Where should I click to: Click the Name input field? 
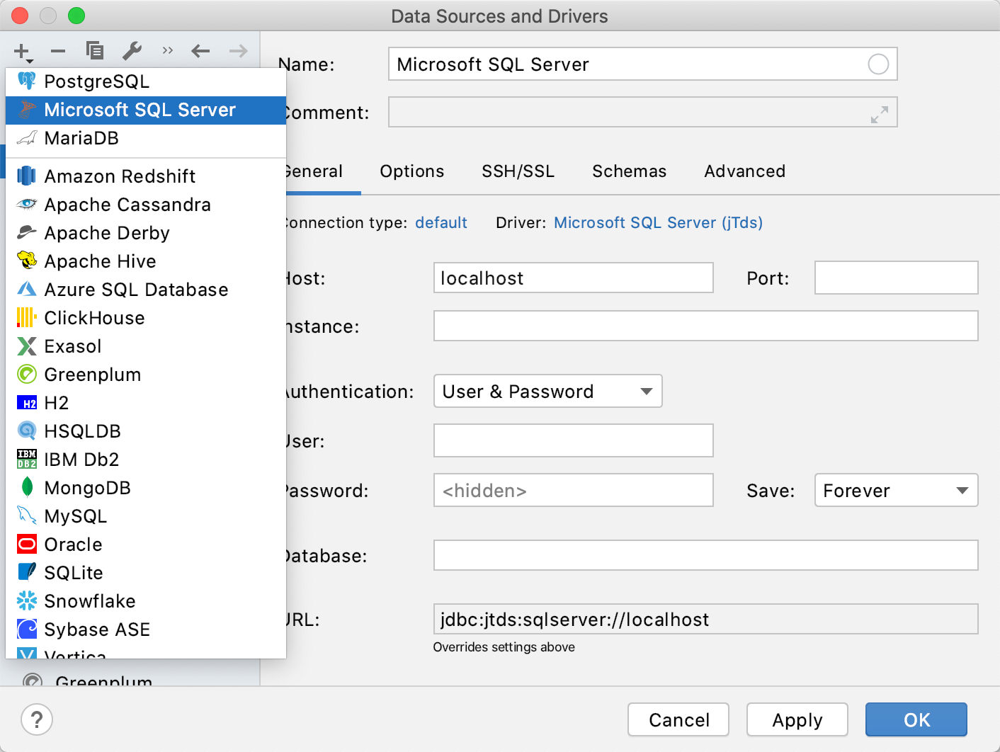(x=643, y=64)
